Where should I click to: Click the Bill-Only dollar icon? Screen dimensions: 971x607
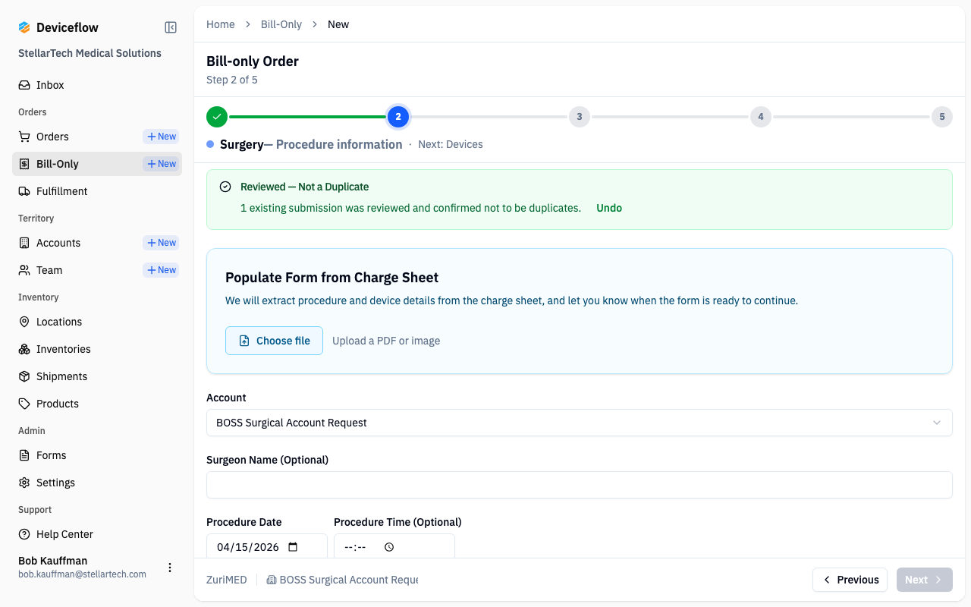[24, 164]
